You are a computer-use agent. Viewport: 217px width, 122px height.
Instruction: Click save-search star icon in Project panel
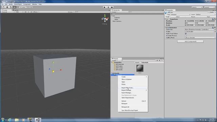[x=162, y=60]
